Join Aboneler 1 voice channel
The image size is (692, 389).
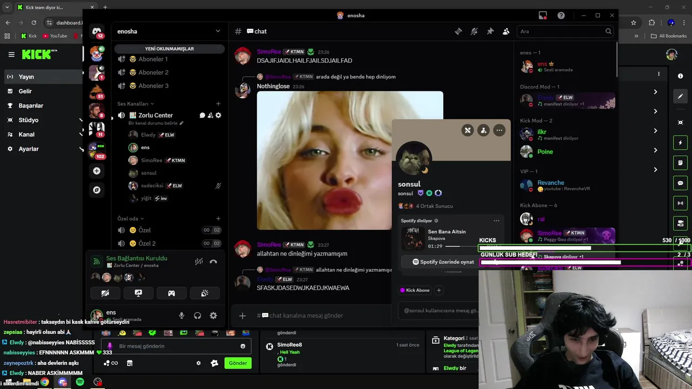169,59
